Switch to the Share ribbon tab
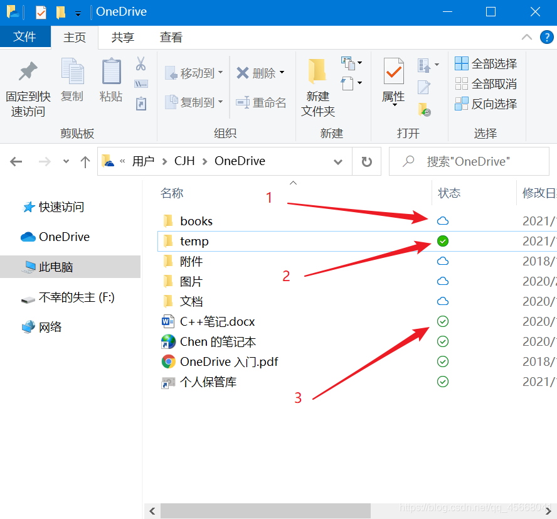The height and width of the screenshot is (519, 557). 122,37
